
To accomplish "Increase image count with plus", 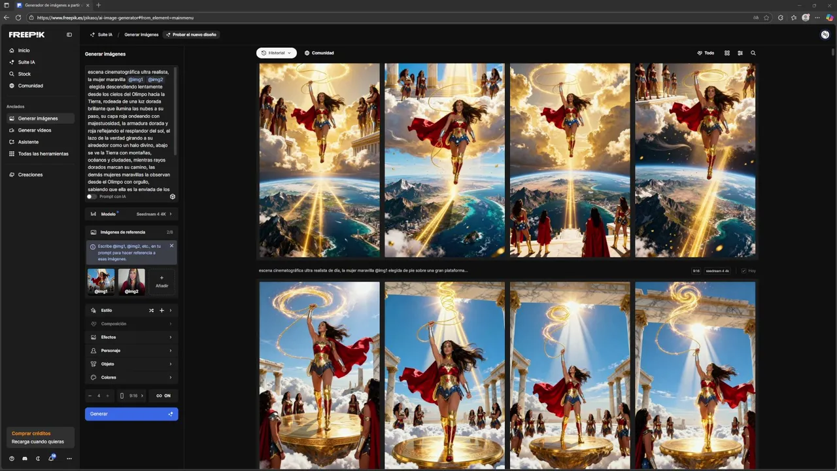I will click(108, 396).
